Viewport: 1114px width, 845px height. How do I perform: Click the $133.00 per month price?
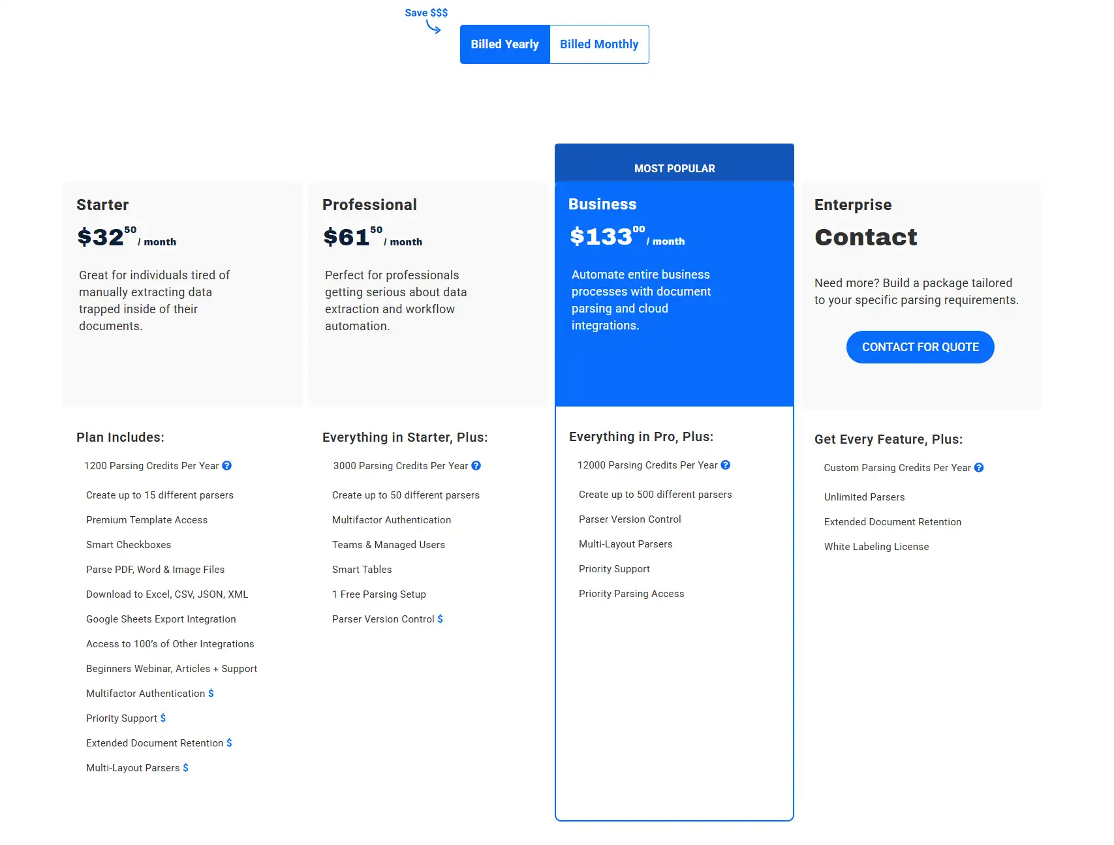click(x=627, y=236)
